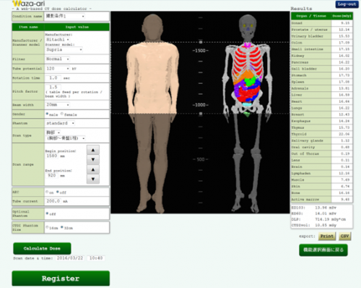
Task: Click Begin position up arrow button
Action: pyautogui.click(x=93, y=150)
